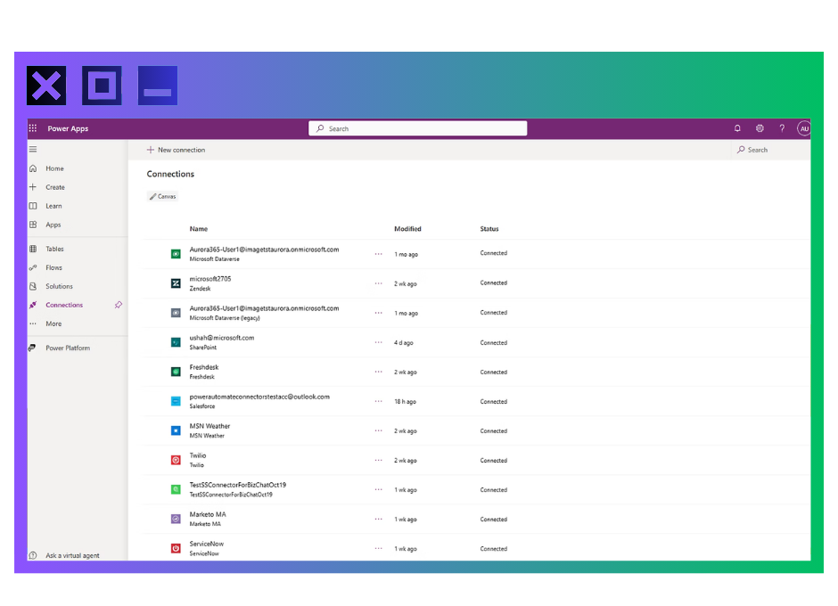Open more options for TestSSConnectorForBizChatOct19 row
Image resolution: width=838 pixels, height=606 pixels.
[378, 489]
